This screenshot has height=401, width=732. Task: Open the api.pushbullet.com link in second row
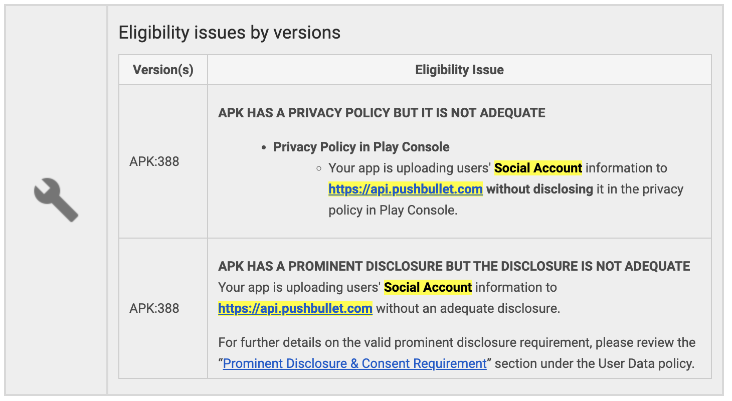[x=295, y=308]
